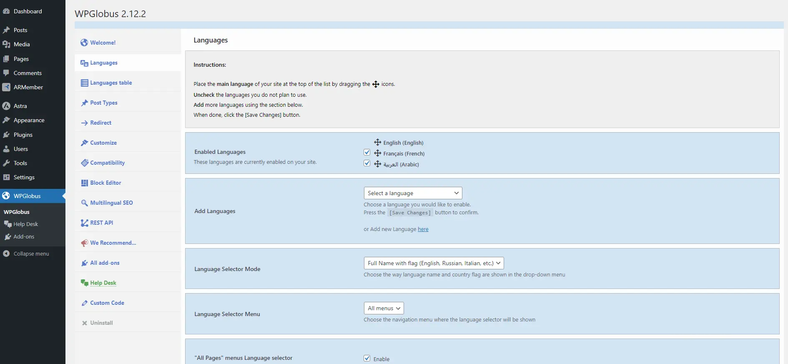
Task: Uncheck the Français (French) language checkbox
Action: click(x=367, y=153)
